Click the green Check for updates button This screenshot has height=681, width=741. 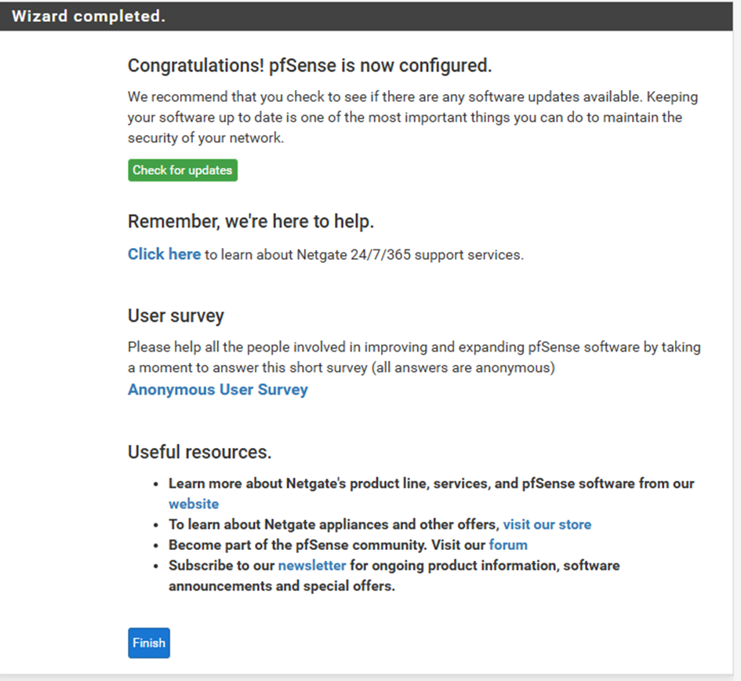(x=183, y=170)
